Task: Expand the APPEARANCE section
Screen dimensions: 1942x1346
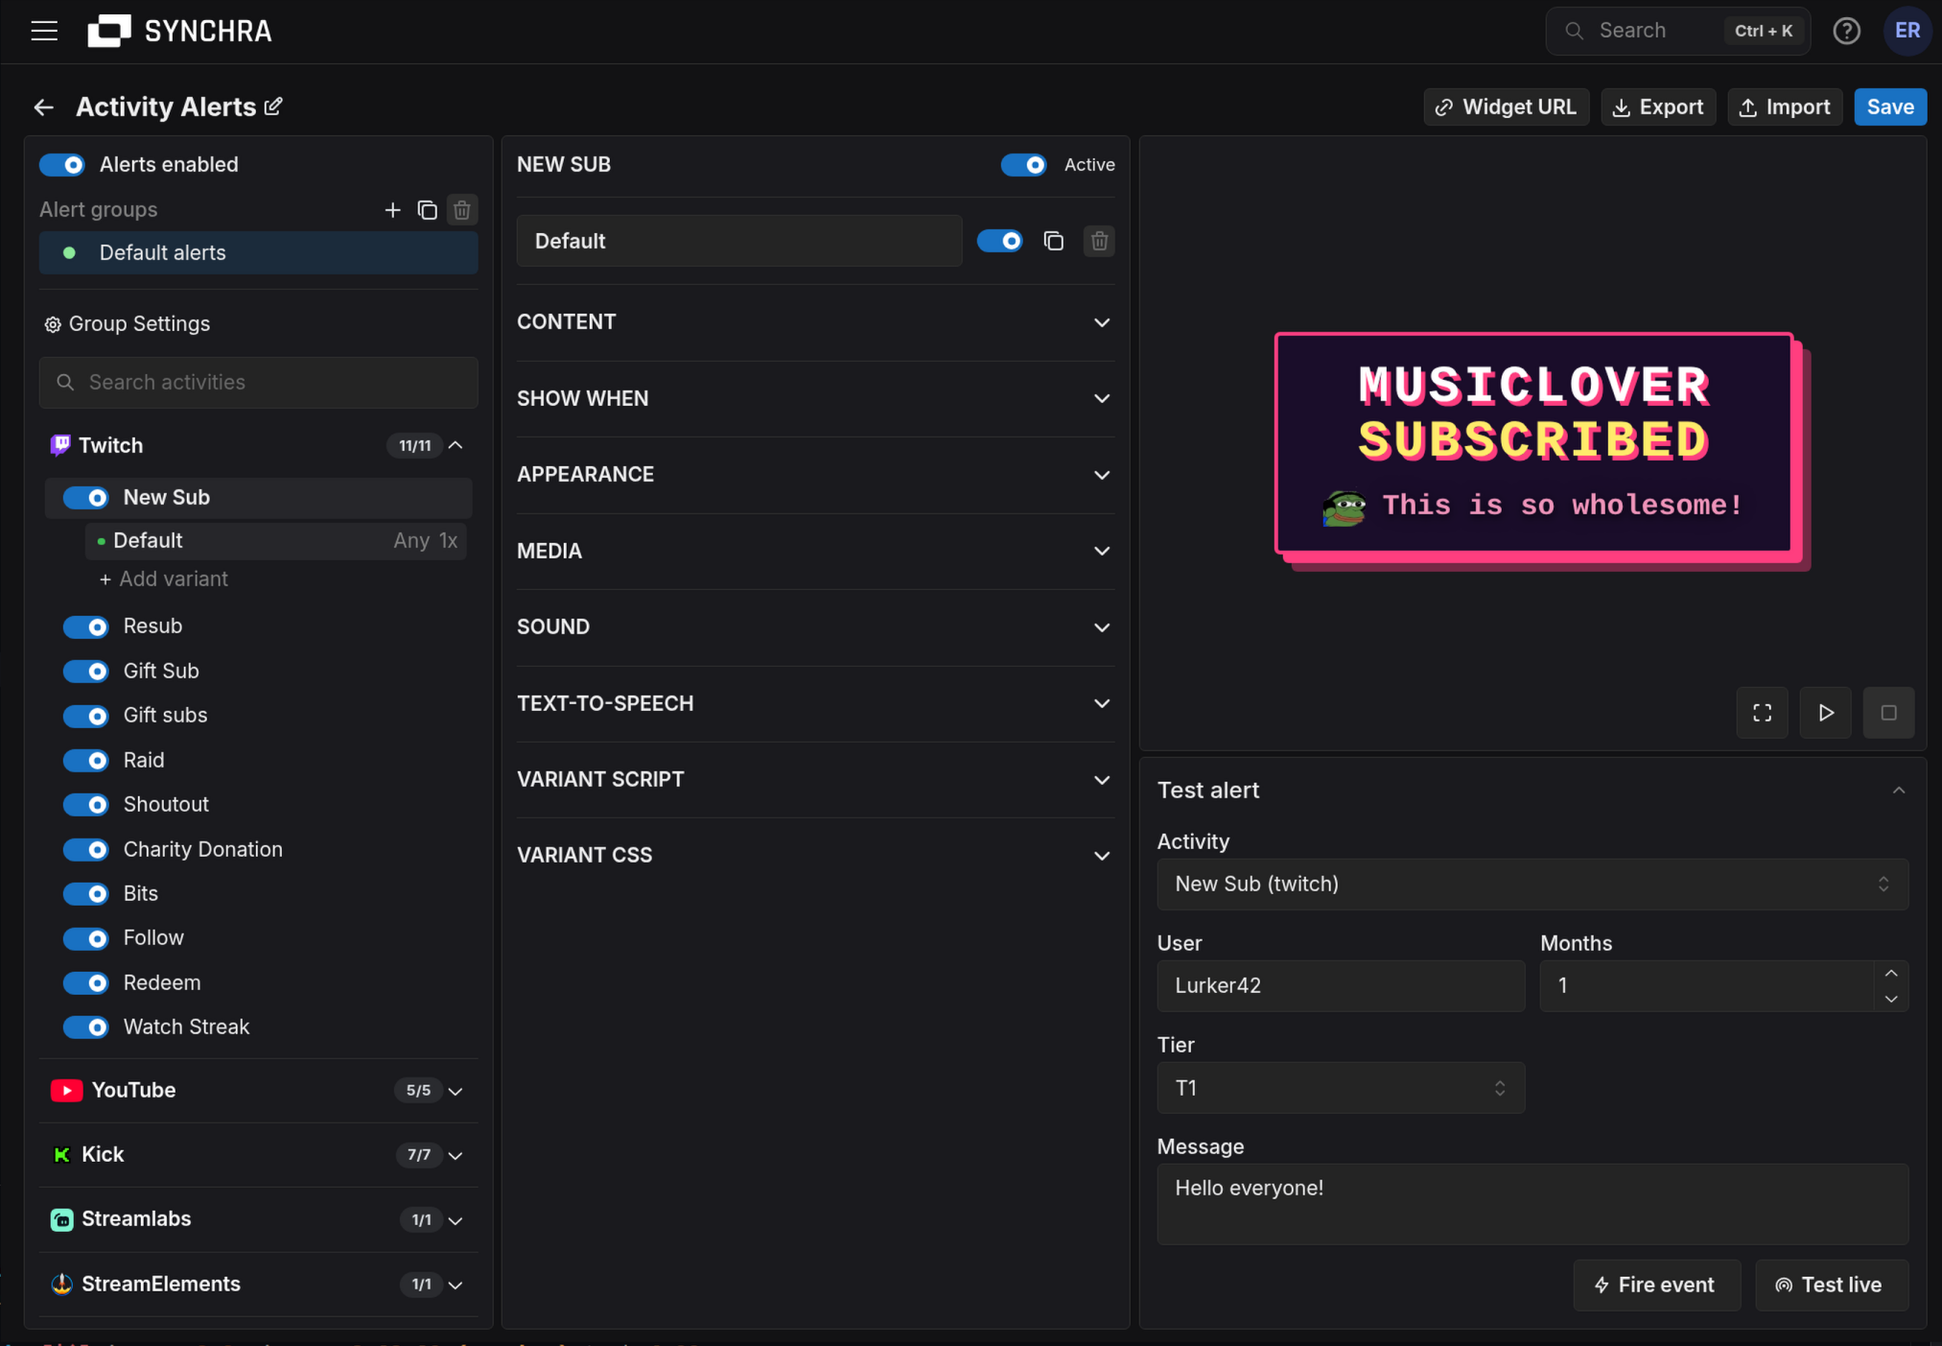Action: tap(815, 475)
